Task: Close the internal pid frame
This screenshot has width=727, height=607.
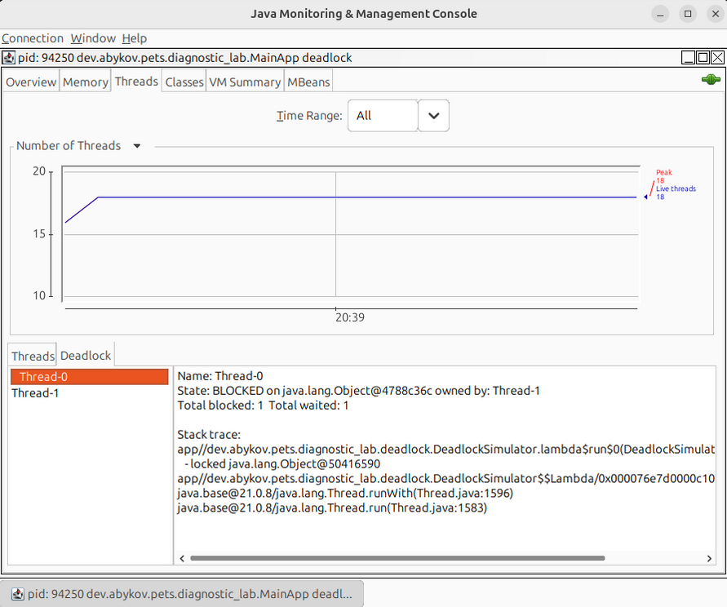Action: point(717,58)
